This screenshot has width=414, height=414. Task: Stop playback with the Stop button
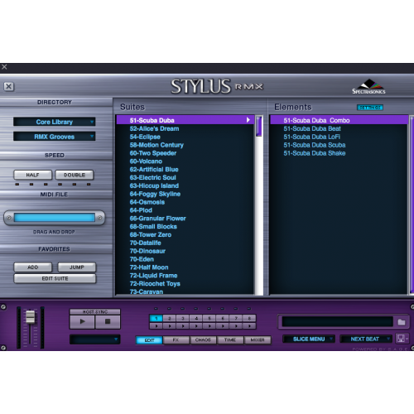[108, 321]
